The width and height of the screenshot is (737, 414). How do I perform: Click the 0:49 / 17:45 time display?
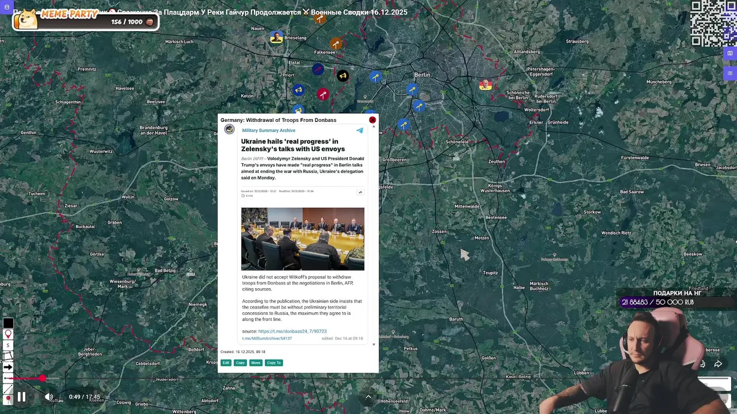pos(85,397)
